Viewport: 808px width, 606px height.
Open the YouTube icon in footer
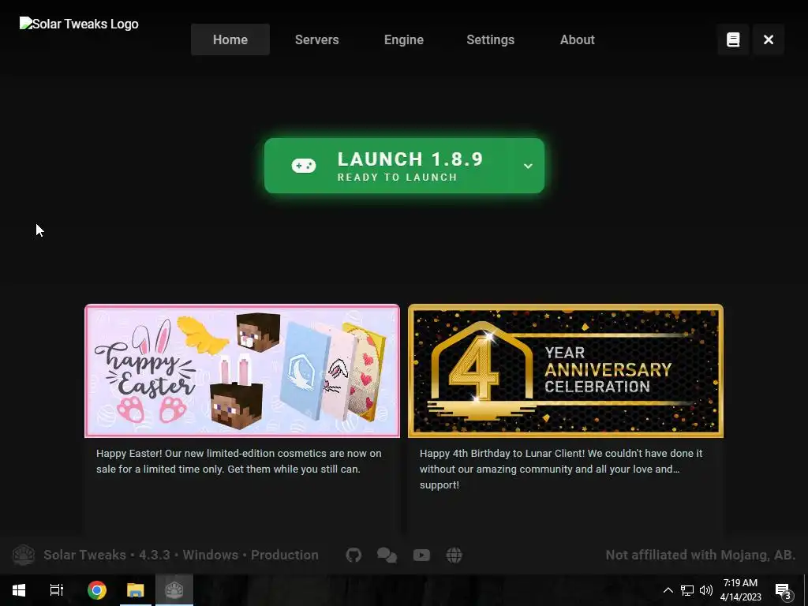(x=421, y=555)
